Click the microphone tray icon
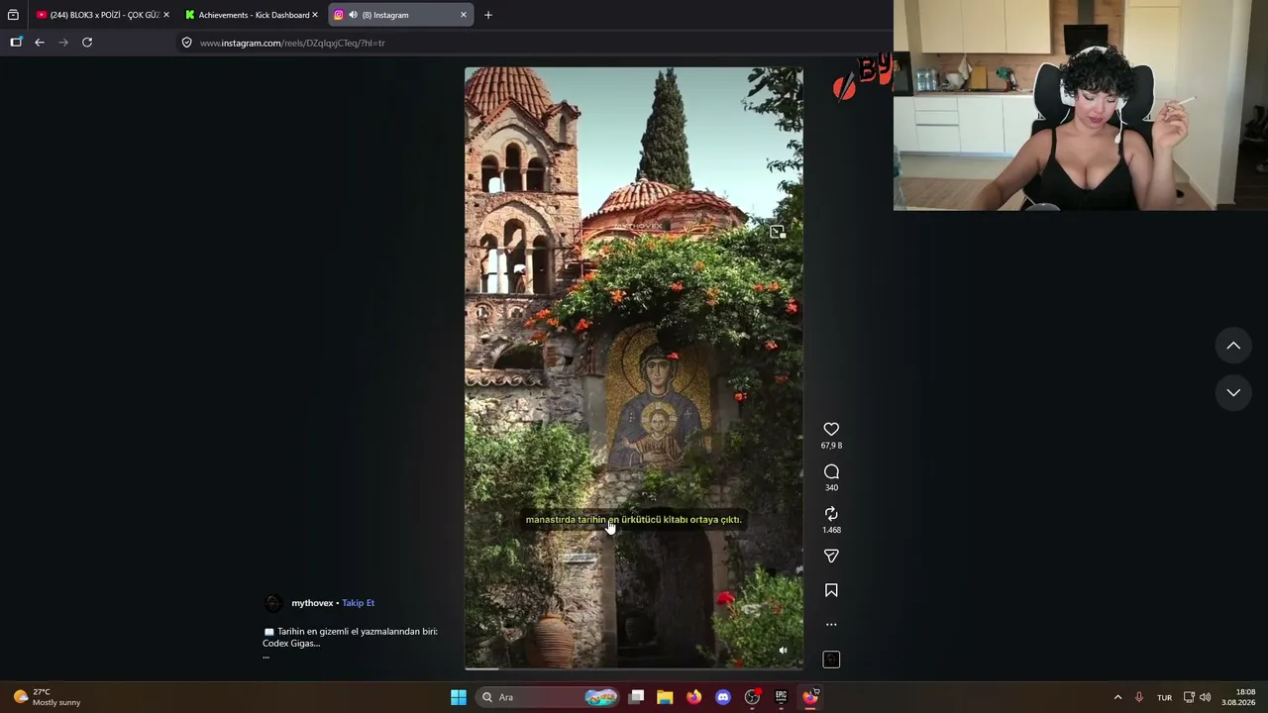1268x713 pixels. [x=1139, y=697]
